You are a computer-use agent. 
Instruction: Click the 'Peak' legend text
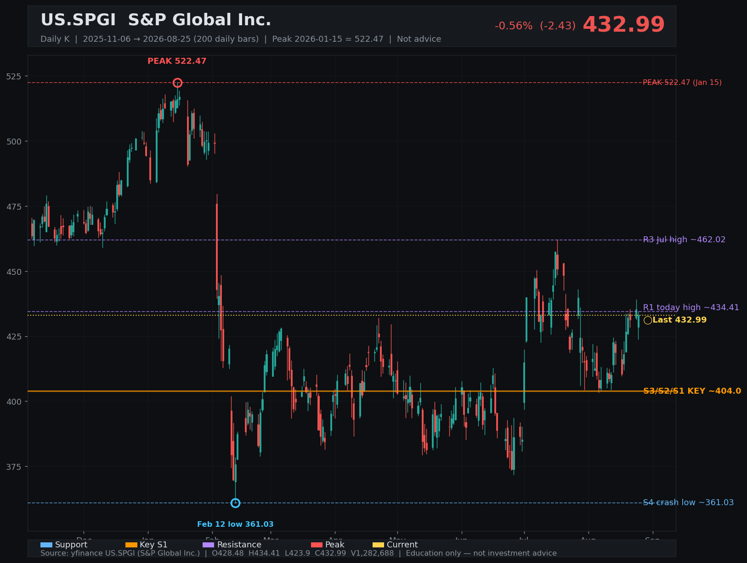coord(335,545)
